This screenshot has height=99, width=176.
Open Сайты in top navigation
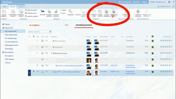coord(144,2)
